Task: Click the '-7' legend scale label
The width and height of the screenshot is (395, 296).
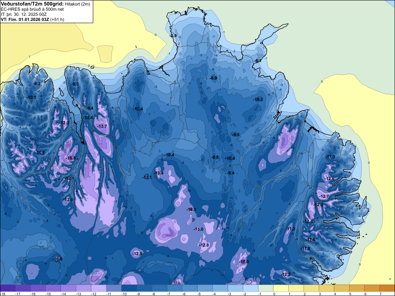Action: click(x=169, y=294)
